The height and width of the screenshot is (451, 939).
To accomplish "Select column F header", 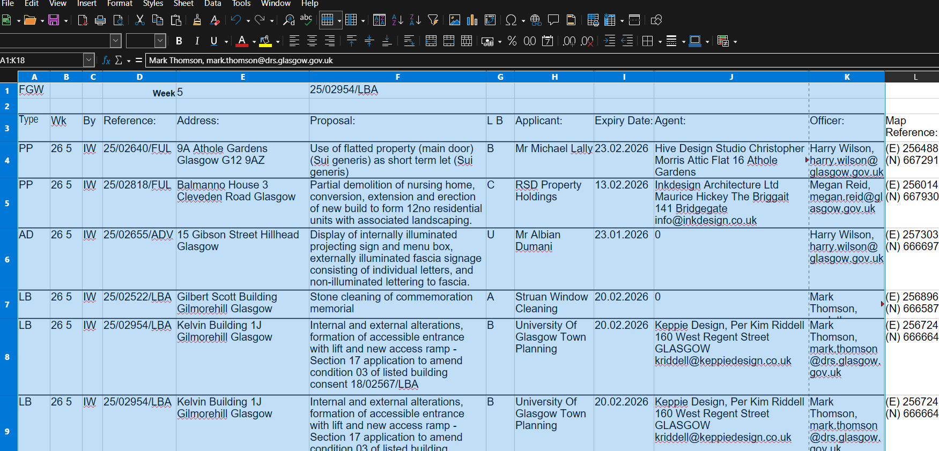I will pyautogui.click(x=397, y=77).
